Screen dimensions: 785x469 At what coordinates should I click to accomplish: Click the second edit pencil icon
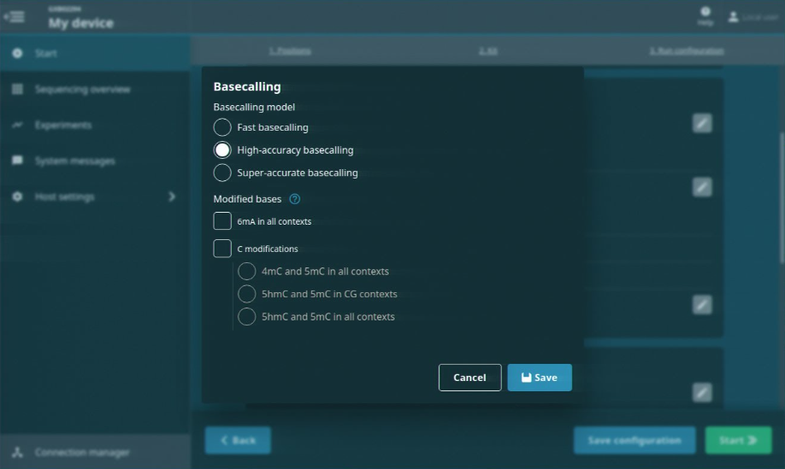click(x=702, y=187)
